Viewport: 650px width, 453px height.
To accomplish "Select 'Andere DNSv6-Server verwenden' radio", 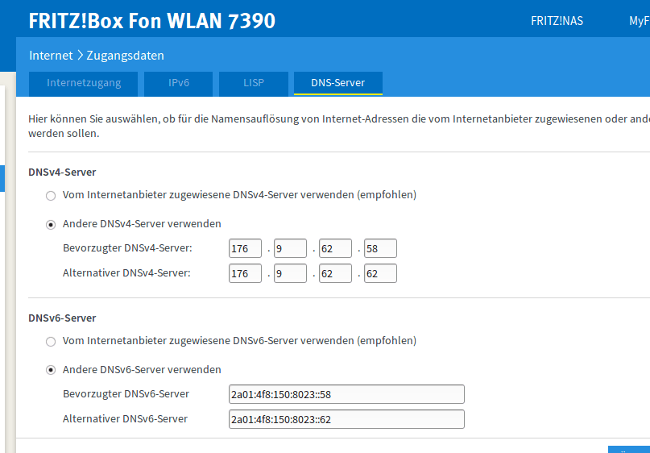I will (51, 370).
